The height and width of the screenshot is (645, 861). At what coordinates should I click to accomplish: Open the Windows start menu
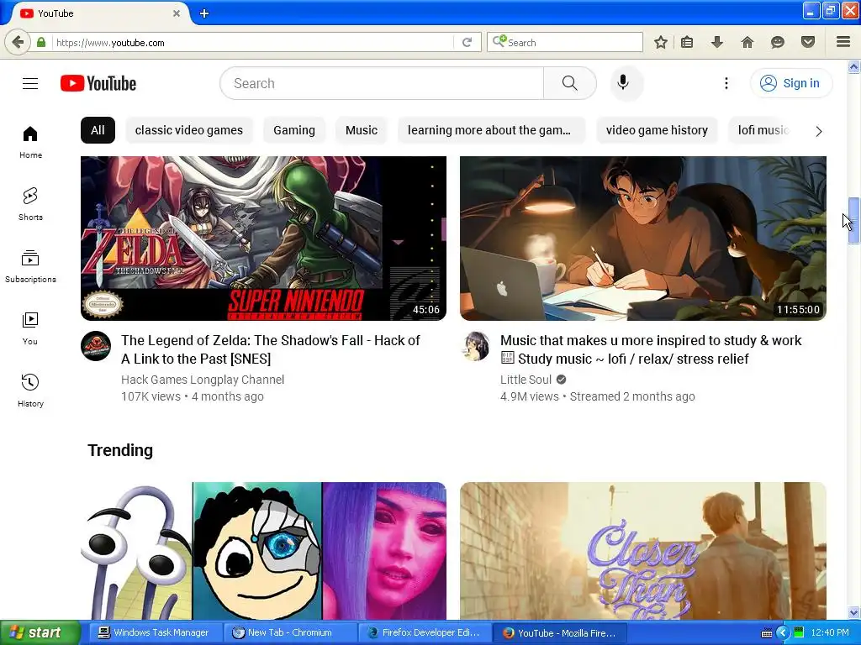[40, 632]
